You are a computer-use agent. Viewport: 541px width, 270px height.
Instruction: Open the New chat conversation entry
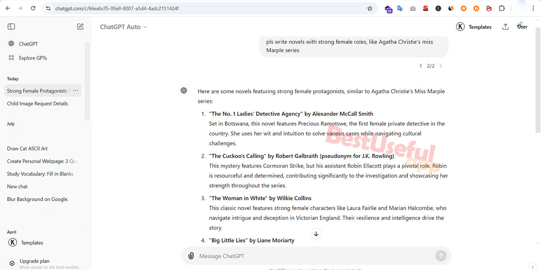[x=18, y=186]
